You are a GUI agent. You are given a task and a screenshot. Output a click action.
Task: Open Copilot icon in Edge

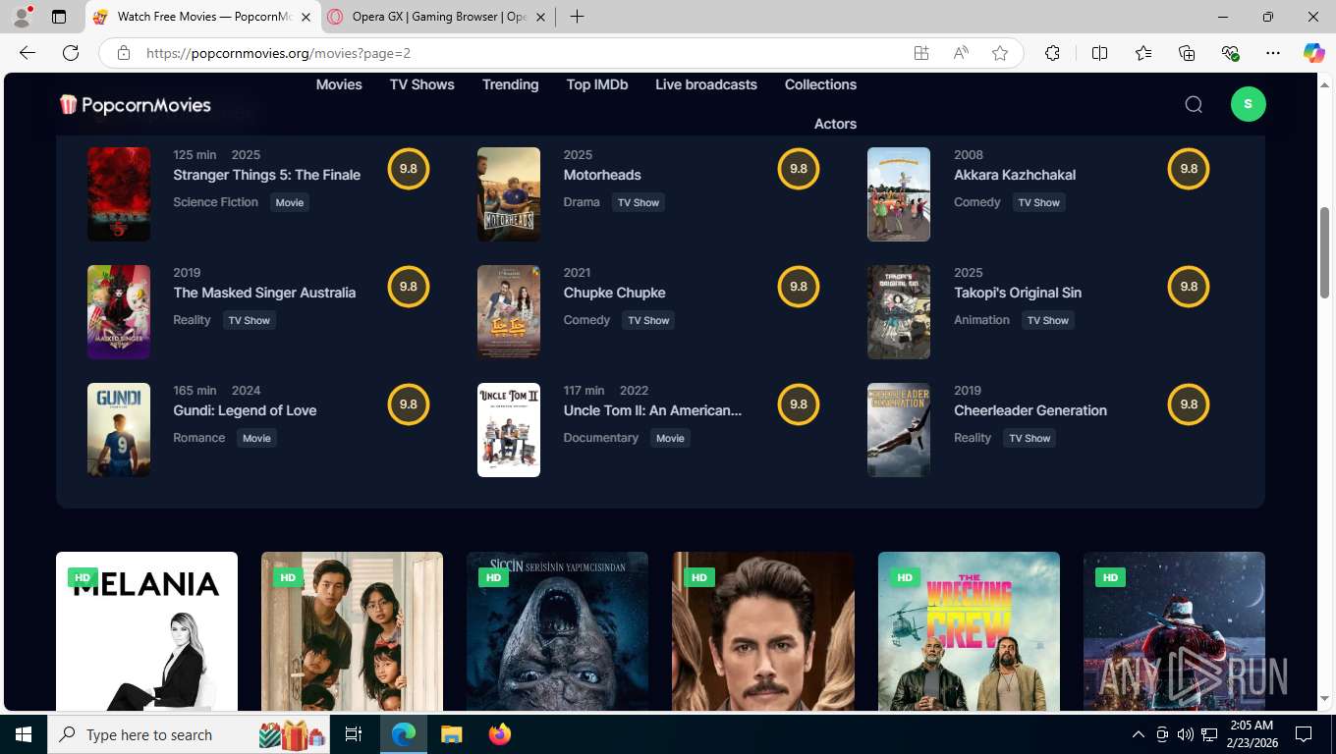pos(1314,53)
